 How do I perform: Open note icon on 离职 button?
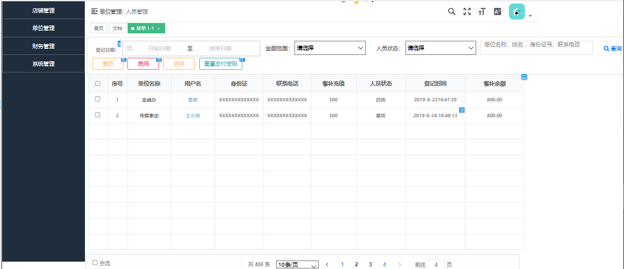click(x=123, y=59)
